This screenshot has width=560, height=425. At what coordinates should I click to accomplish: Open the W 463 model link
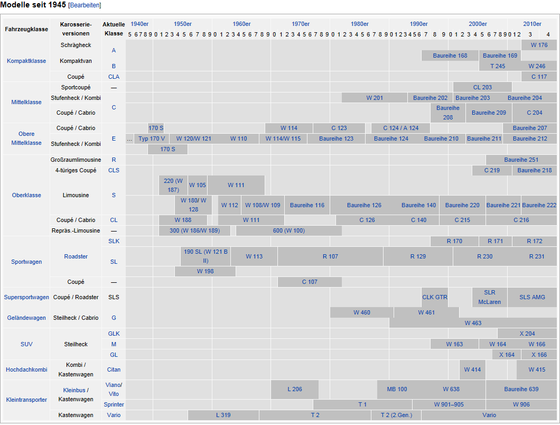473,323
